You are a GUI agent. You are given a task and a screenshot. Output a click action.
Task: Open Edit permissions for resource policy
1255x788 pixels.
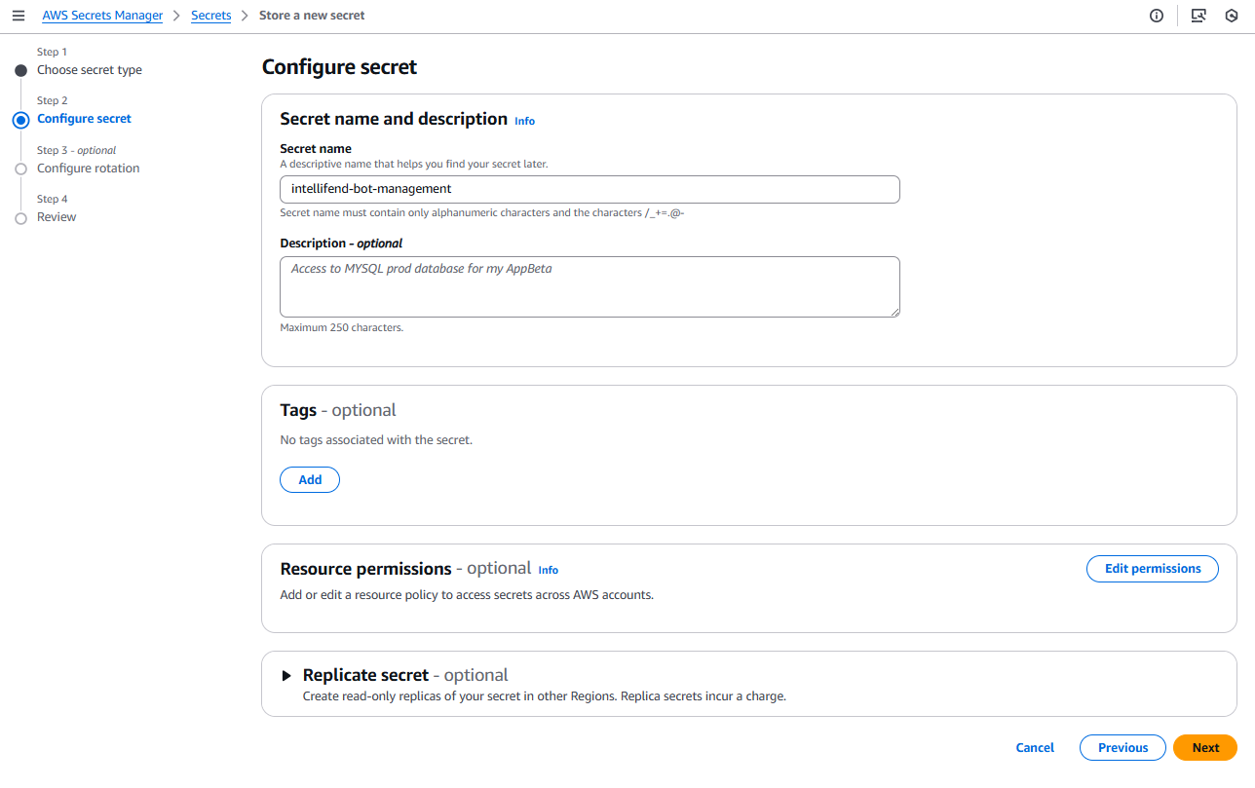coord(1152,568)
